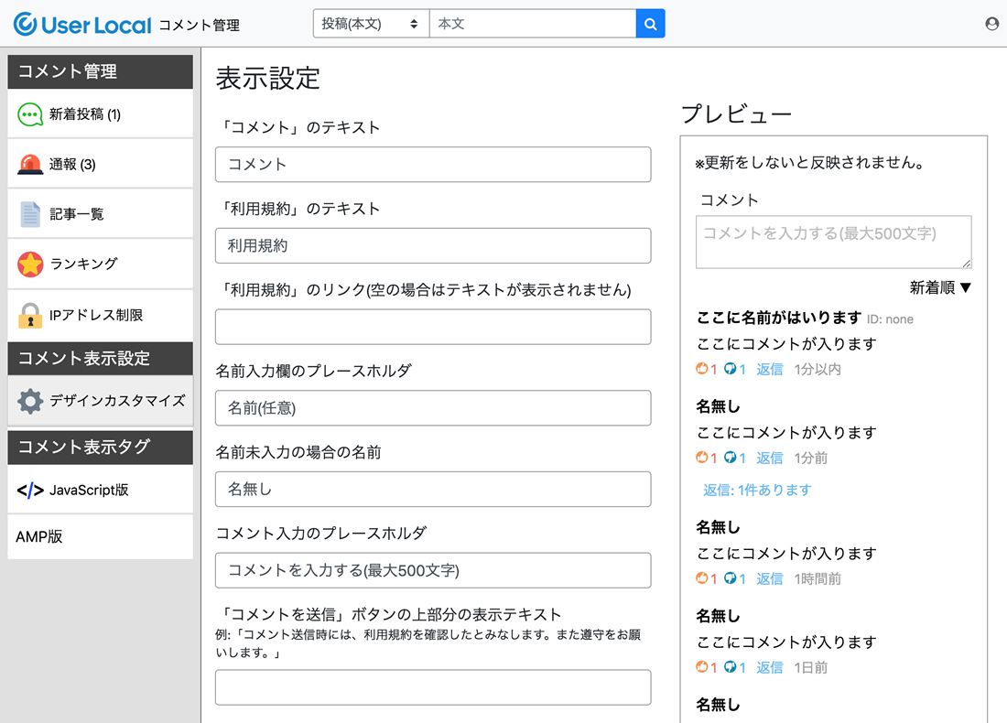Click 返信 under the newest comment

coord(769,369)
